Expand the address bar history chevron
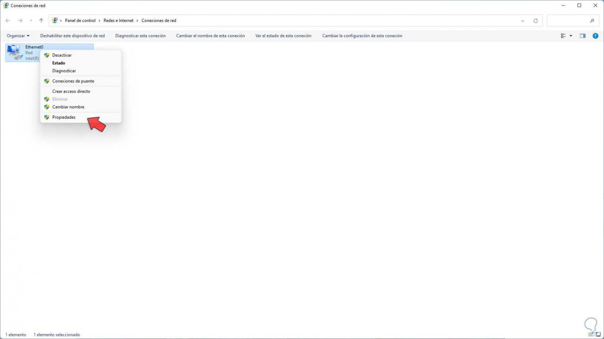 pyautogui.click(x=523, y=21)
